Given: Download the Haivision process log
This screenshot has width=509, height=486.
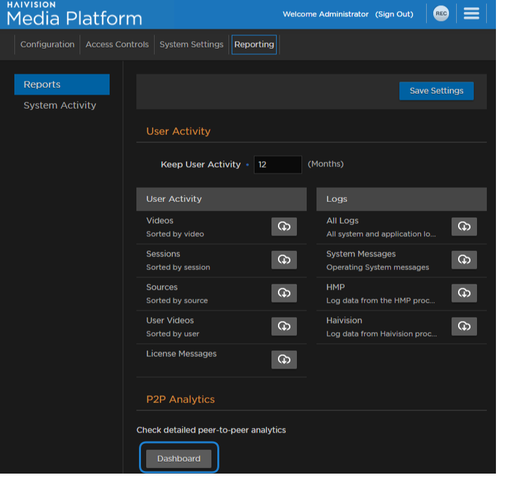Looking at the screenshot, I should 464,326.
